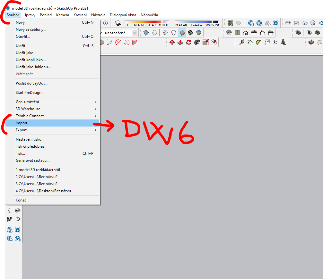Viewport: 323px width, 279px height.
Task: Select the 3D Text tool
Action: pos(284,42)
